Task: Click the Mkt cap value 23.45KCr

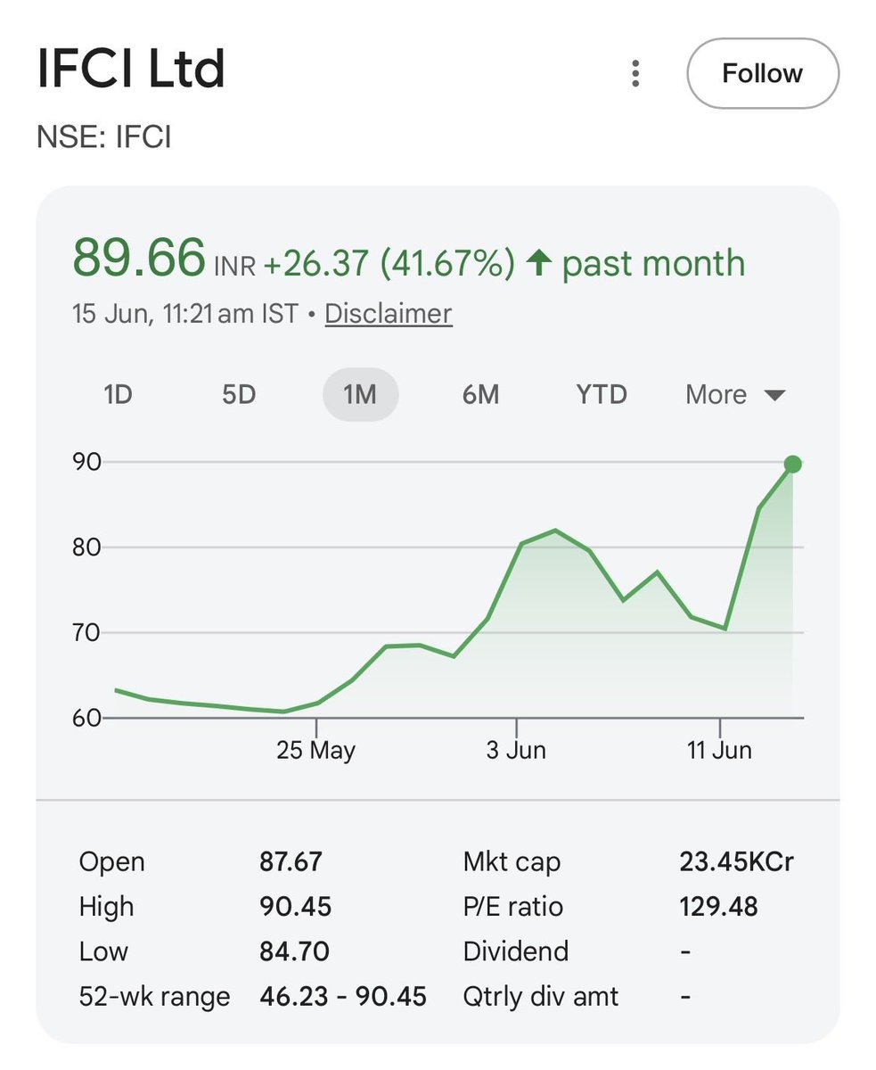Action: click(x=736, y=862)
